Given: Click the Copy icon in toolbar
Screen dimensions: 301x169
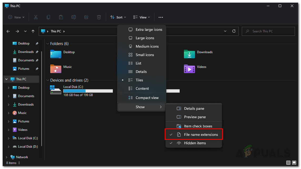Looking at the screenshot, I should (x=48, y=17).
